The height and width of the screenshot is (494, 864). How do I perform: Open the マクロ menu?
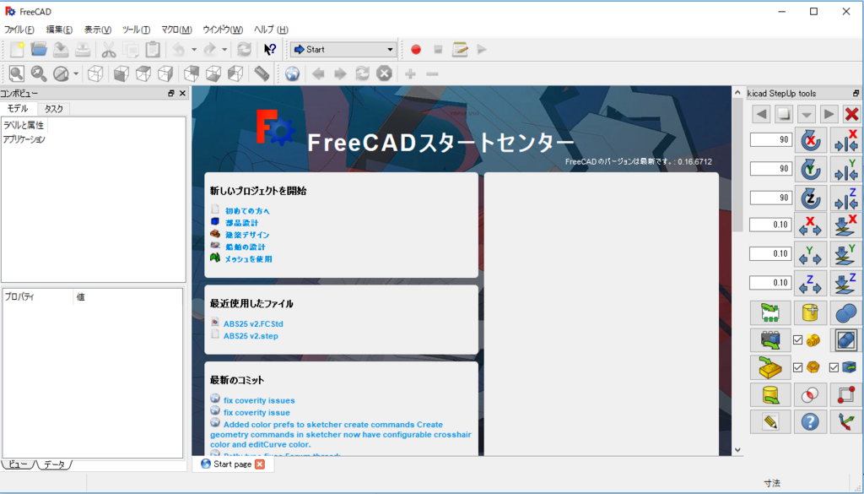point(176,30)
